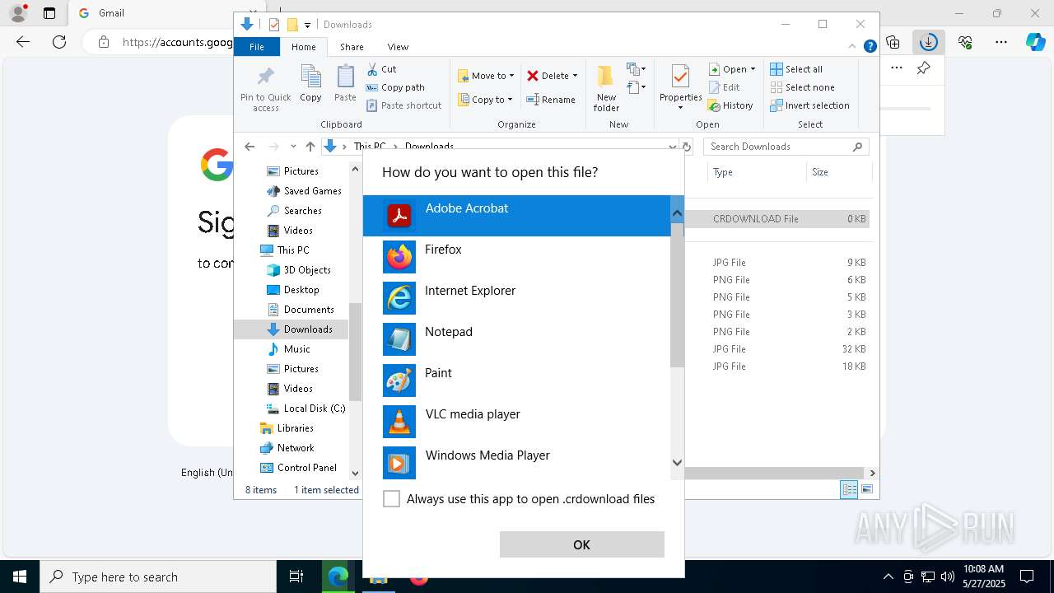
Task: Select Notepad as the opening app
Action: pyautogui.click(x=516, y=339)
